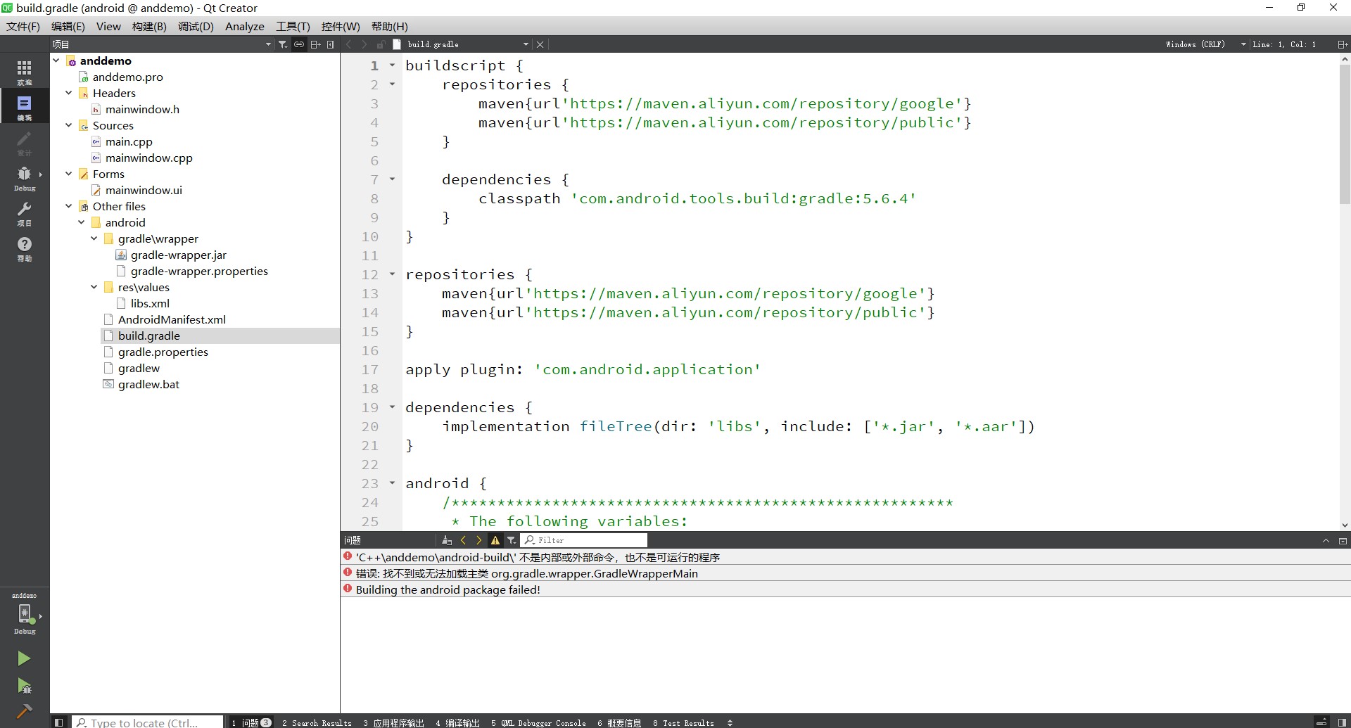Open the 工具(T) menu

(x=293, y=26)
